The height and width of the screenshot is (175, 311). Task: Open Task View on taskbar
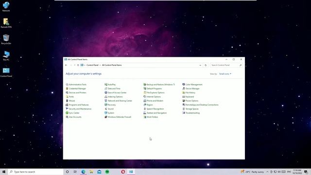pyautogui.click(x=75, y=172)
